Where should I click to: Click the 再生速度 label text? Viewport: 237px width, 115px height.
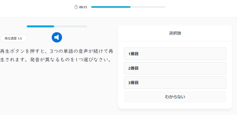[x=11, y=38]
